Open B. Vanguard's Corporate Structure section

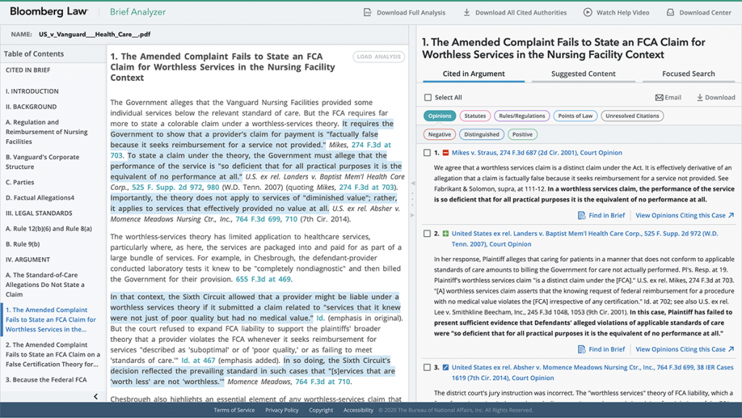[x=43, y=162]
